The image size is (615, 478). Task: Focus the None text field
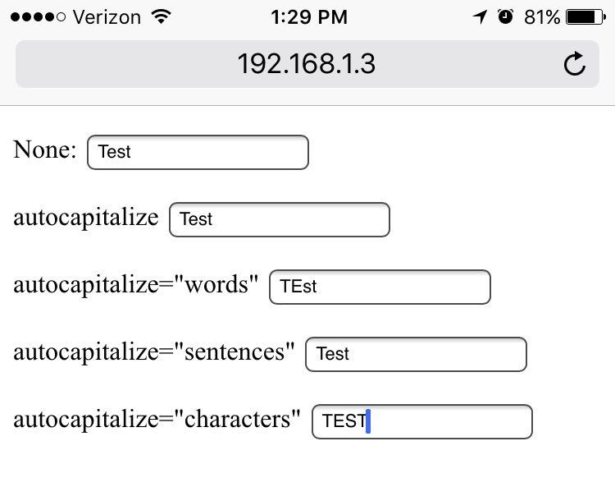point(198,153)
